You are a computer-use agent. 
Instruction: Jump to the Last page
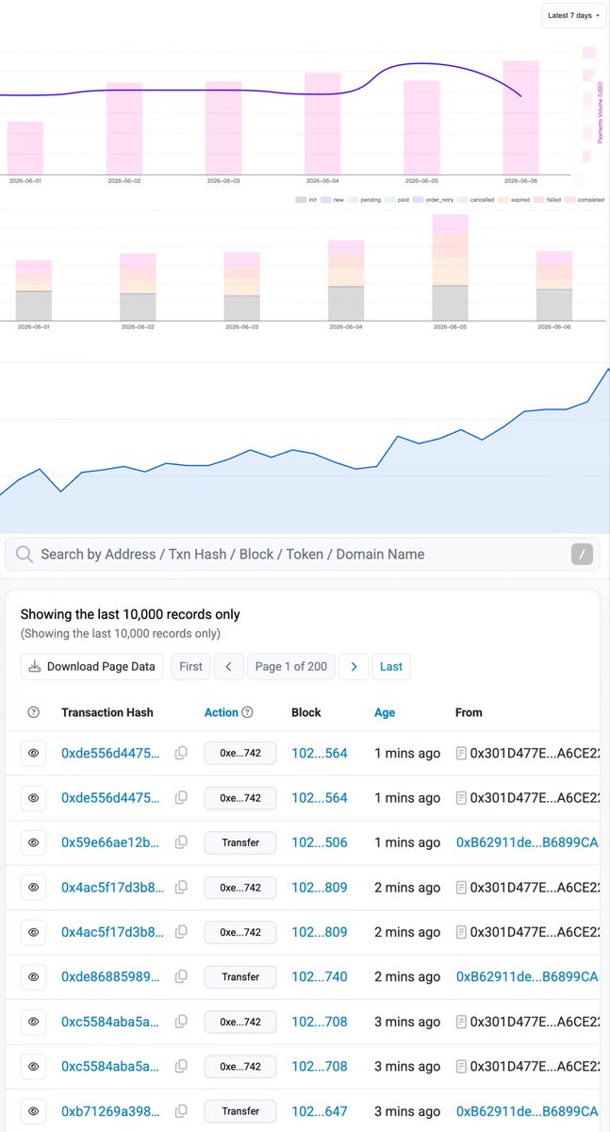[x=391, y=666]
